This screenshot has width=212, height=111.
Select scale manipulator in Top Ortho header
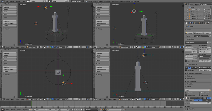(x=57, y=99)
